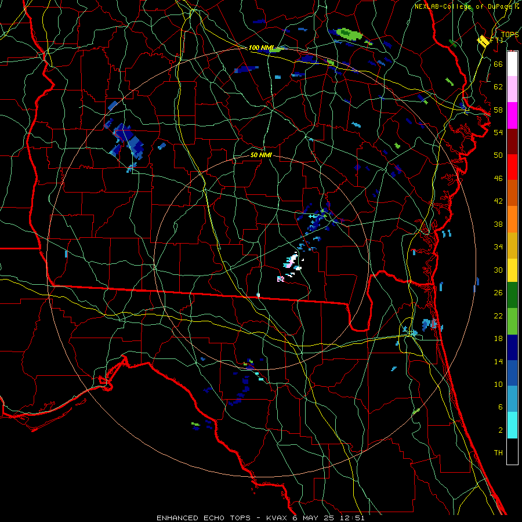Click the medium blue legend swatch

[x=512, y=373]
